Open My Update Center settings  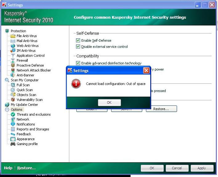click(24, 105)
